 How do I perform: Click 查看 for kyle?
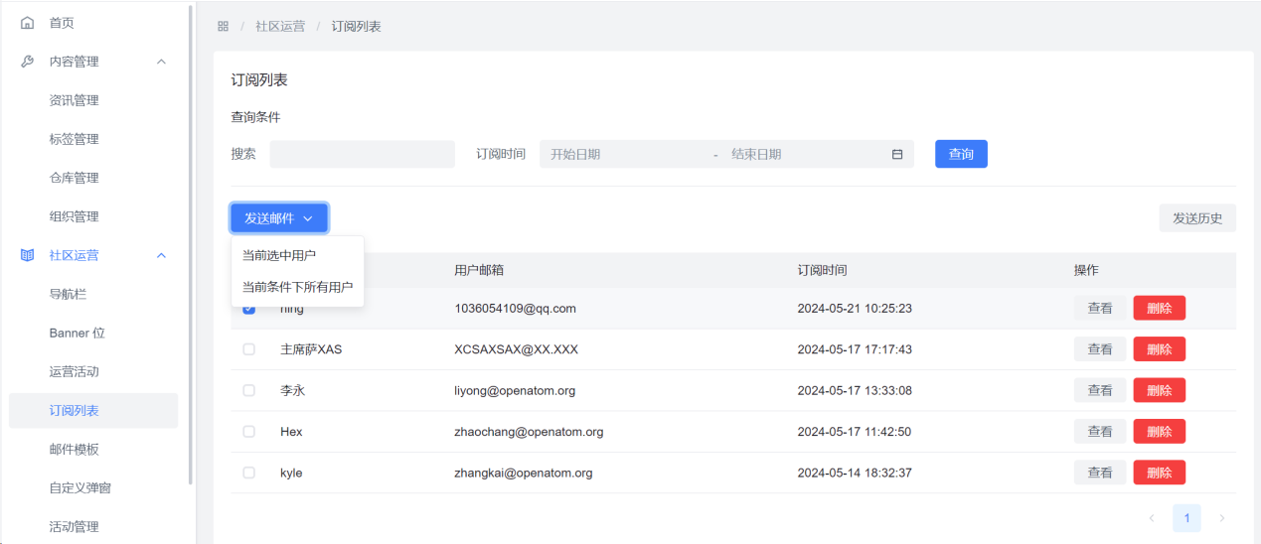coord(1100,473)
